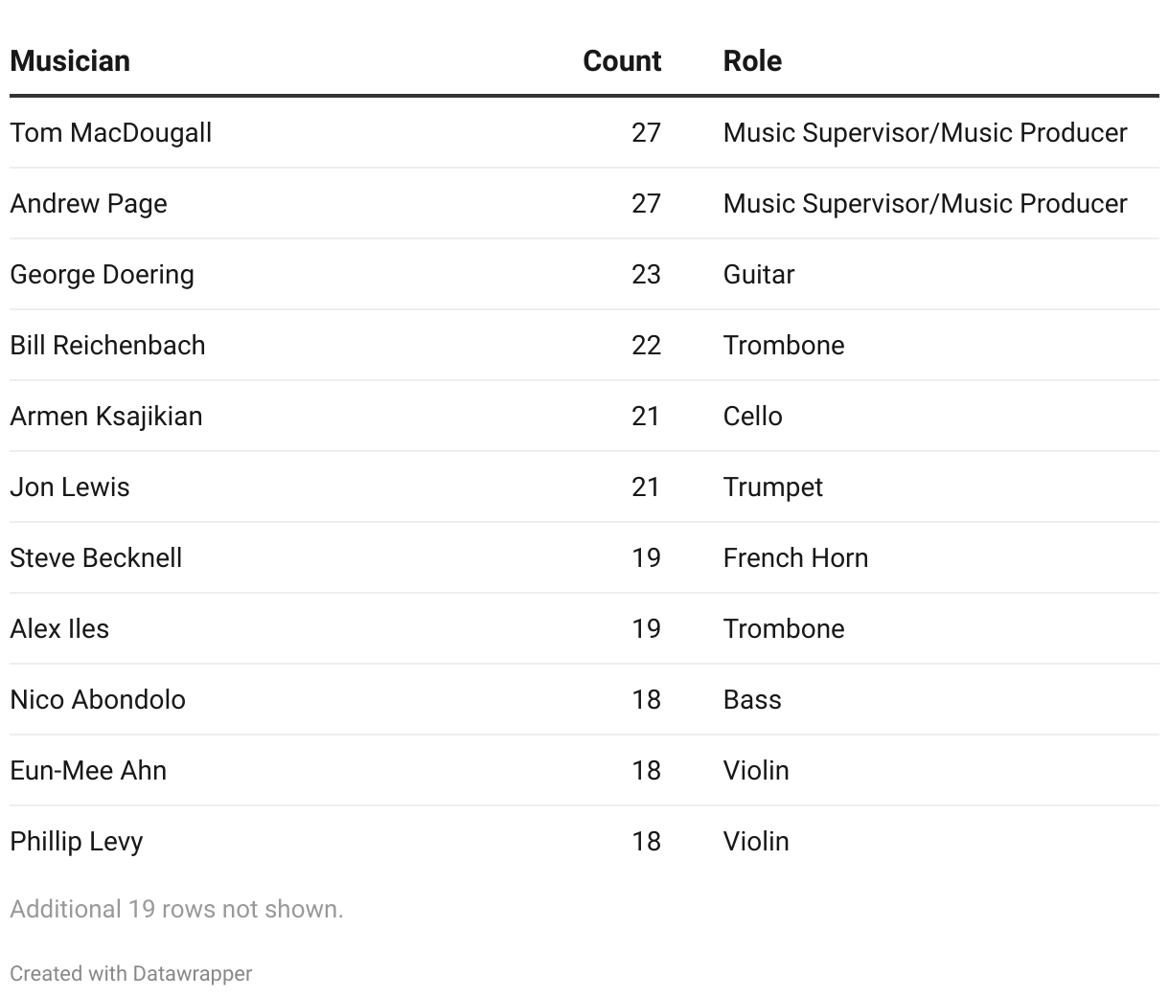Click the Jon Lewis name cell
The width and height of the screenshot is (1169, 996).
(70, 487)
